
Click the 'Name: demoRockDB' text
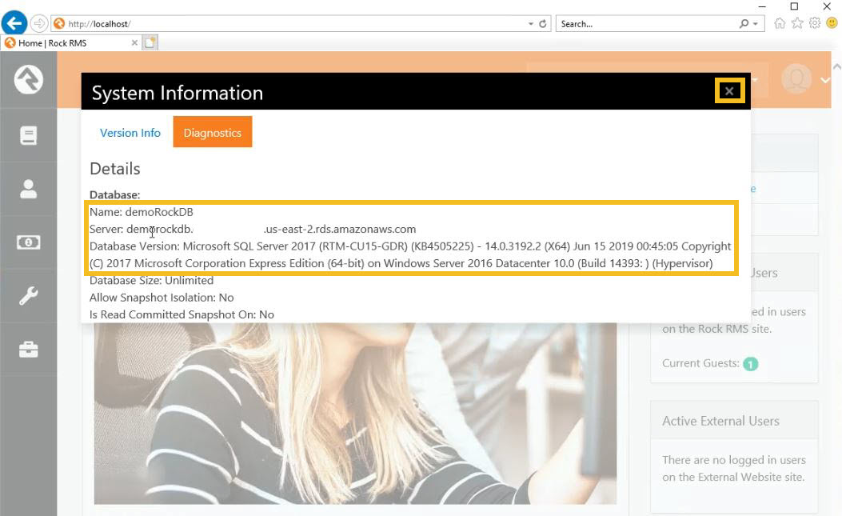coord(142,212)
